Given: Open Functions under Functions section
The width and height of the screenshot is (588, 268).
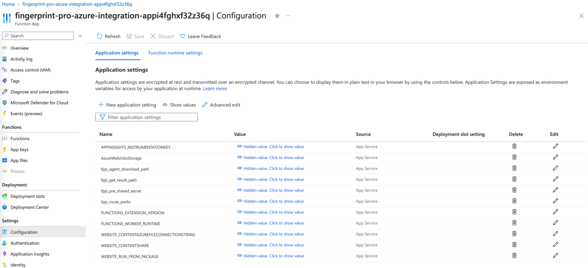Looking at the screenshot, I should pyautogui.click(x=20, y=139).
